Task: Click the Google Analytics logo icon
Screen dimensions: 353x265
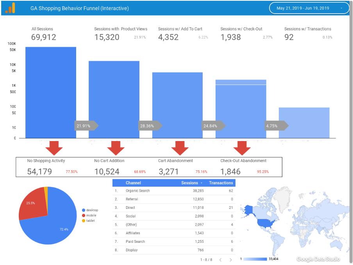Action: 10,8
